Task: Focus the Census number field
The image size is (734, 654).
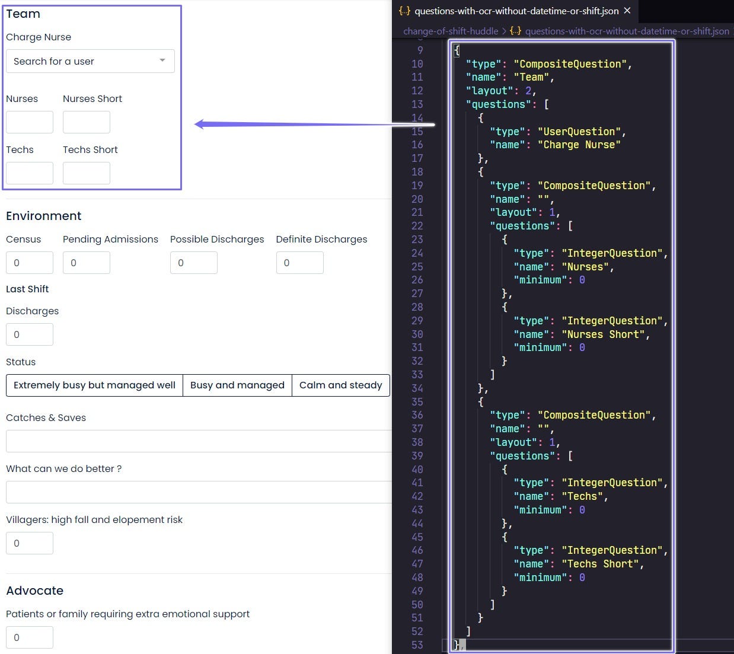Action: coord(30,263)
